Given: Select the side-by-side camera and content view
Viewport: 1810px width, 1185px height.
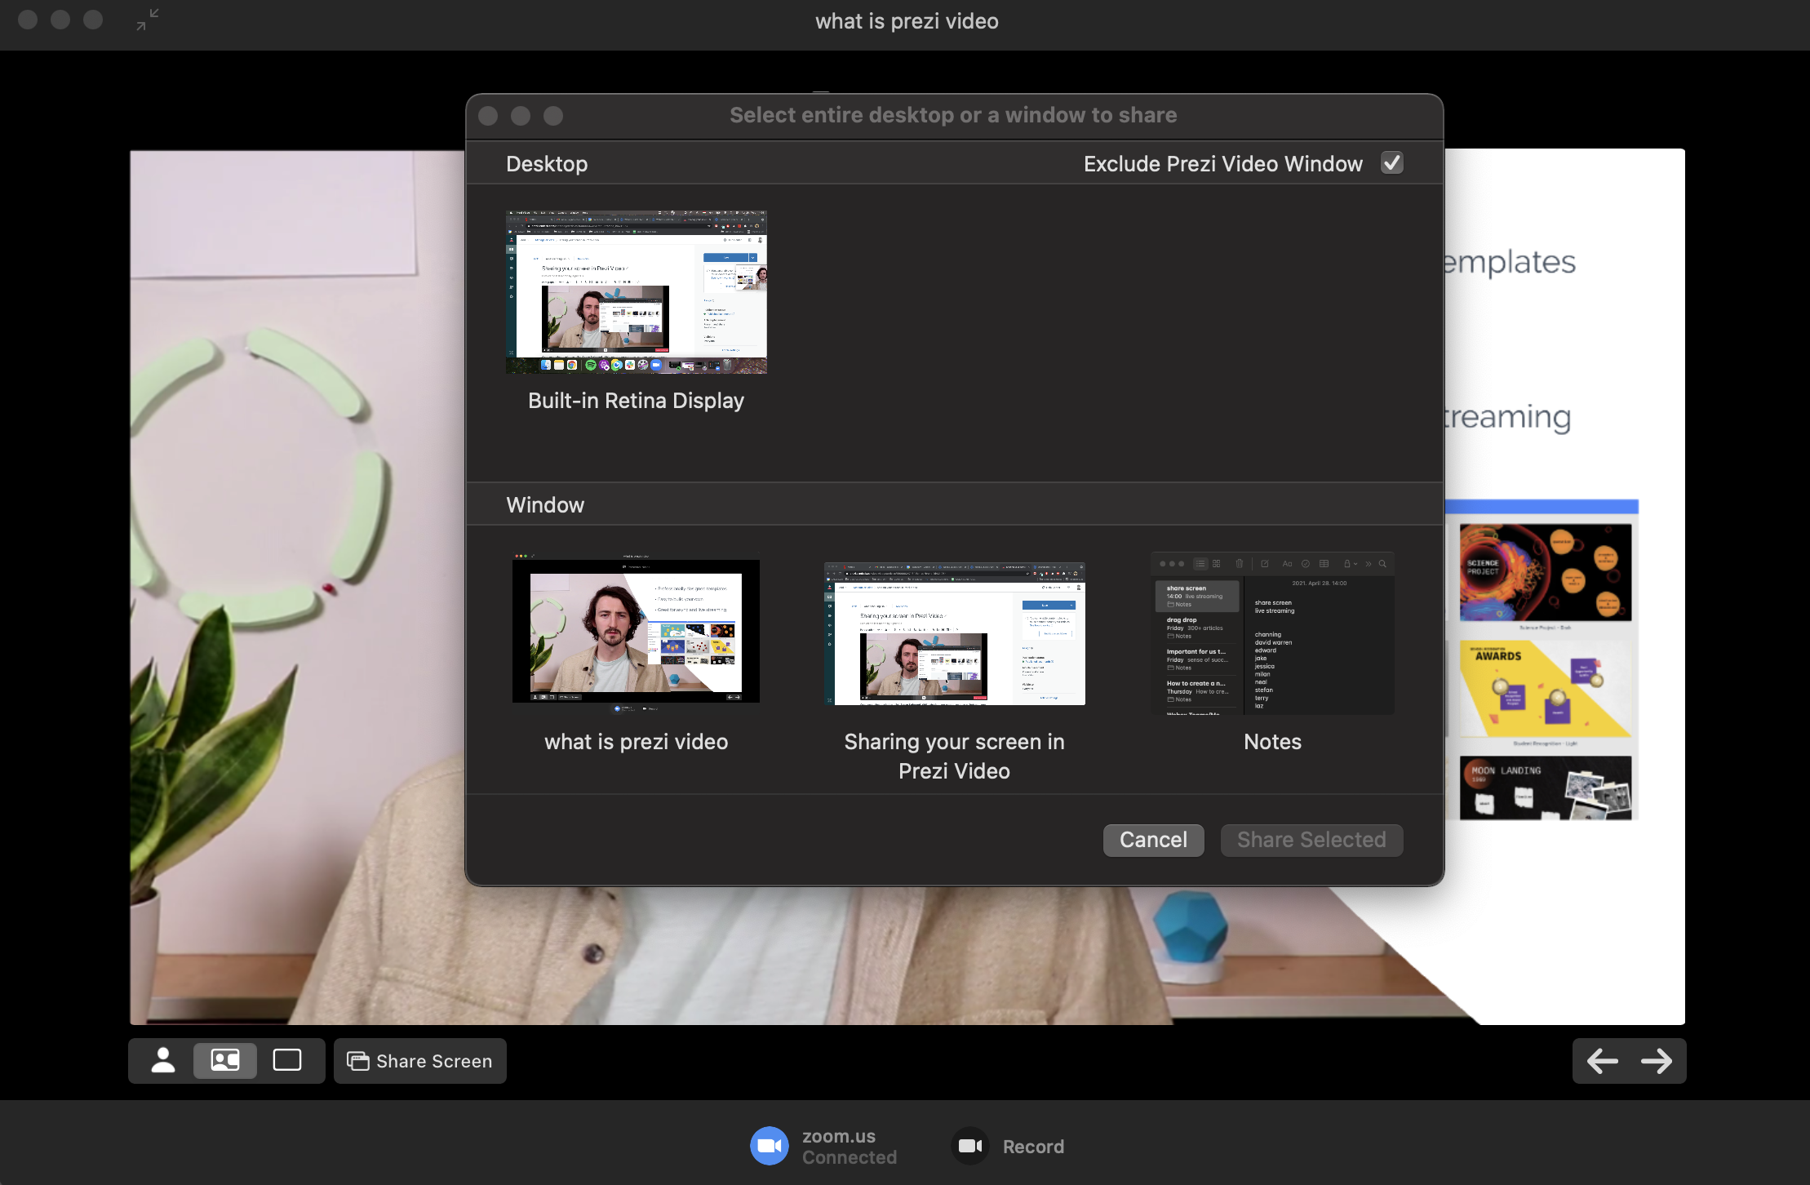Looking at the screenshot, I should 224,1061.
